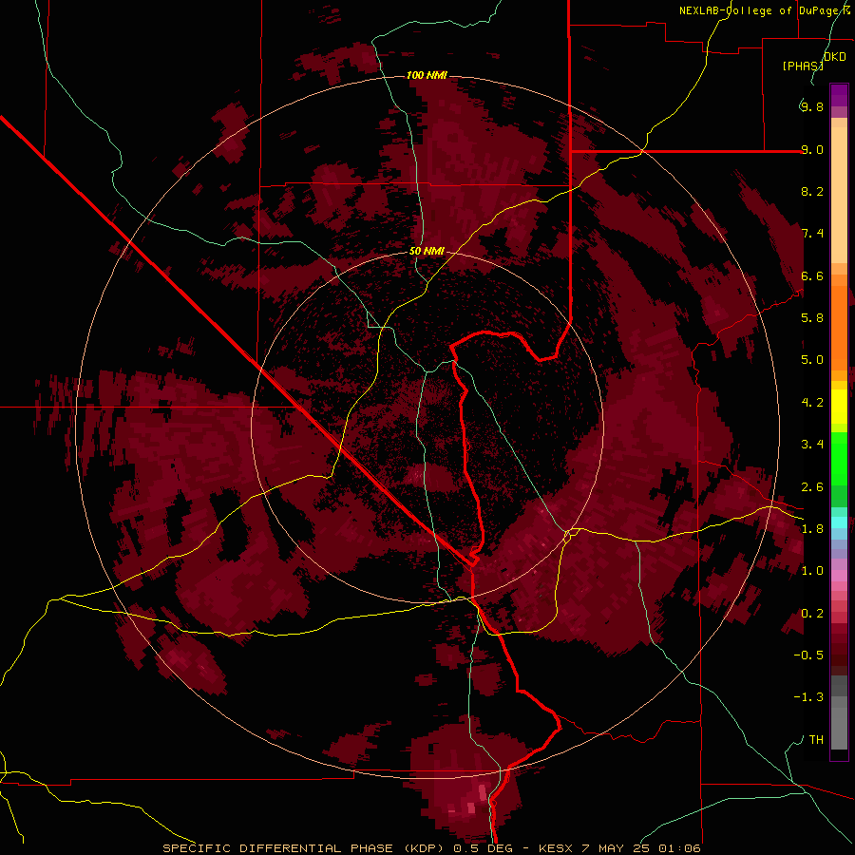Click the 9.8 value on the color scale

pos(812,106)
